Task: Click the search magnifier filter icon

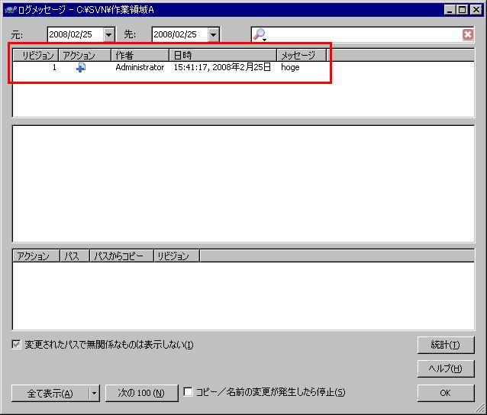Action: (x=260, y=34)
